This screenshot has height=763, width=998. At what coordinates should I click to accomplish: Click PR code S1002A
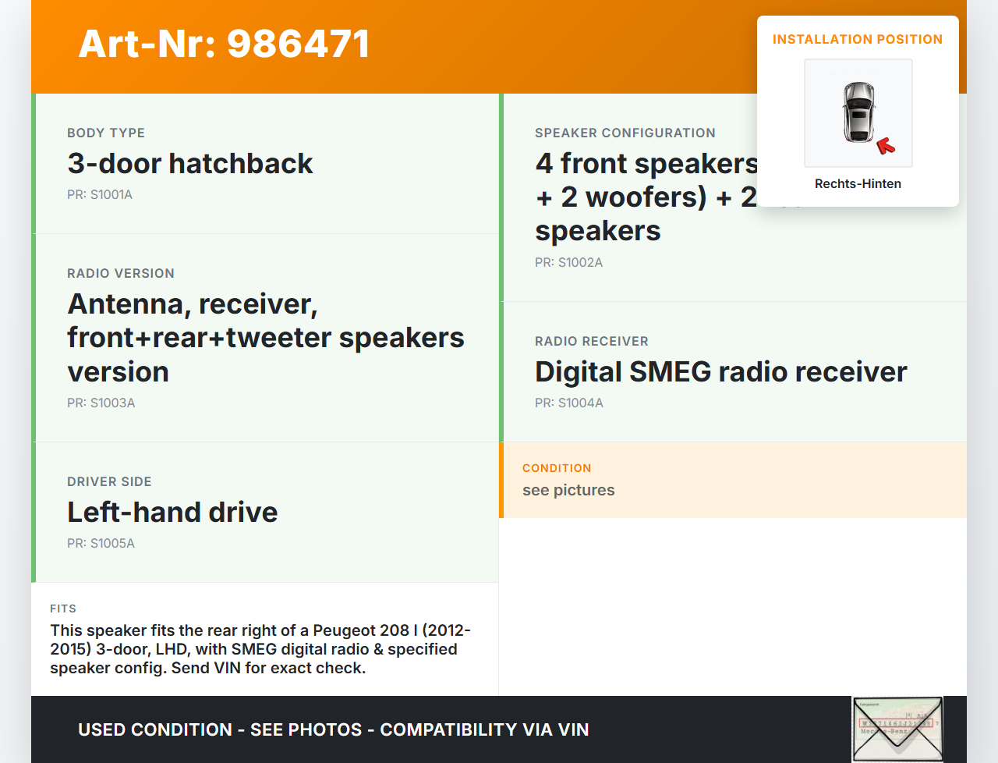(569, 263)
